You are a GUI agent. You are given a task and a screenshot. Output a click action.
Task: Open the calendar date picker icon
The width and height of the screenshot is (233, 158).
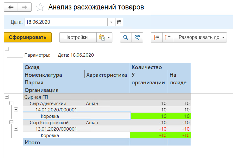(119, 22)
